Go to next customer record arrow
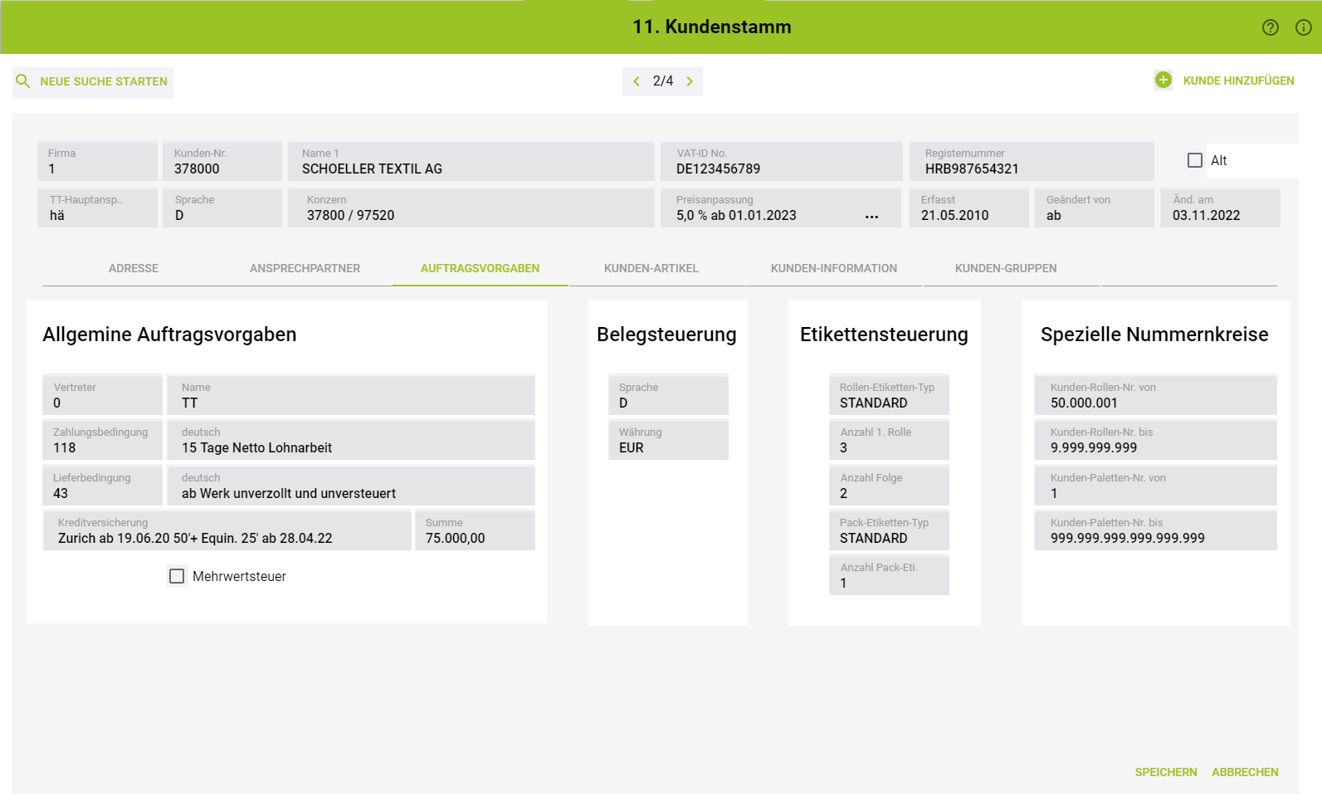 (x=689, y=81)
